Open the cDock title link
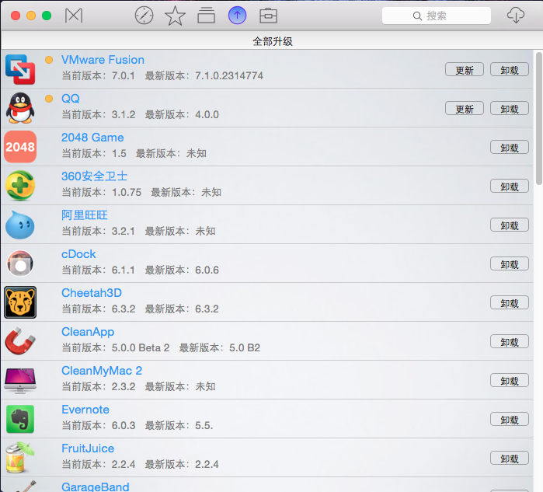 pos(78,254)
